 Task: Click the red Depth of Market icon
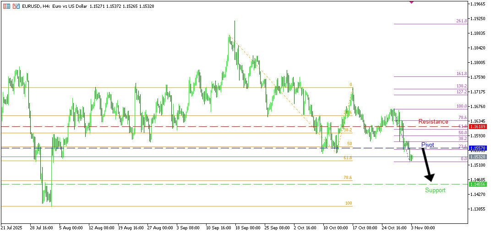coord(6,7)
